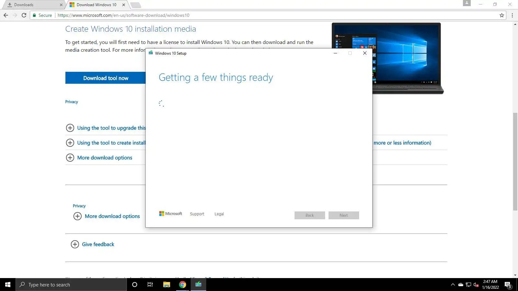The width and height of the screenshot is (518, 291).
Task: View site info via Secure lock icon
Action: [x=42, y=15]
